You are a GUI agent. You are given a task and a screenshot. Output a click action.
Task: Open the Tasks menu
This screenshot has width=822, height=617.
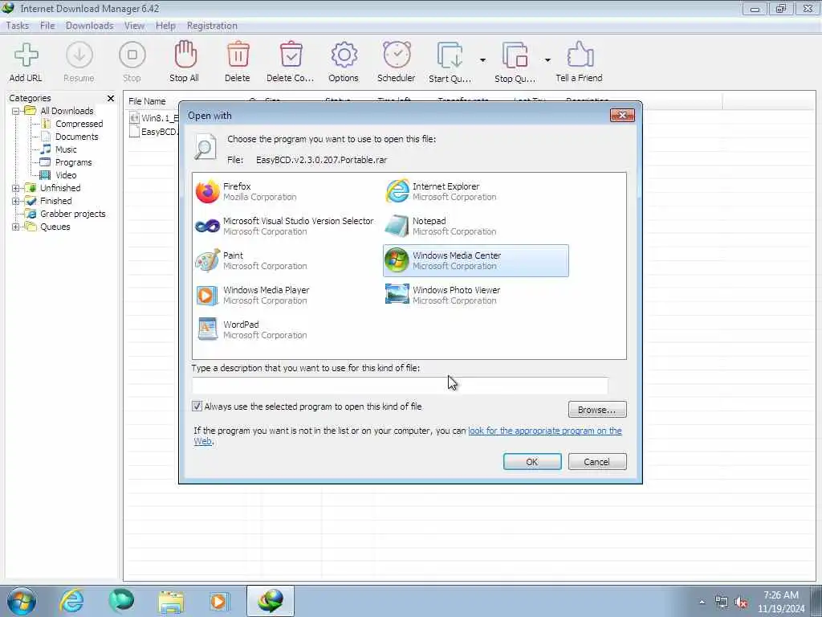18,26
